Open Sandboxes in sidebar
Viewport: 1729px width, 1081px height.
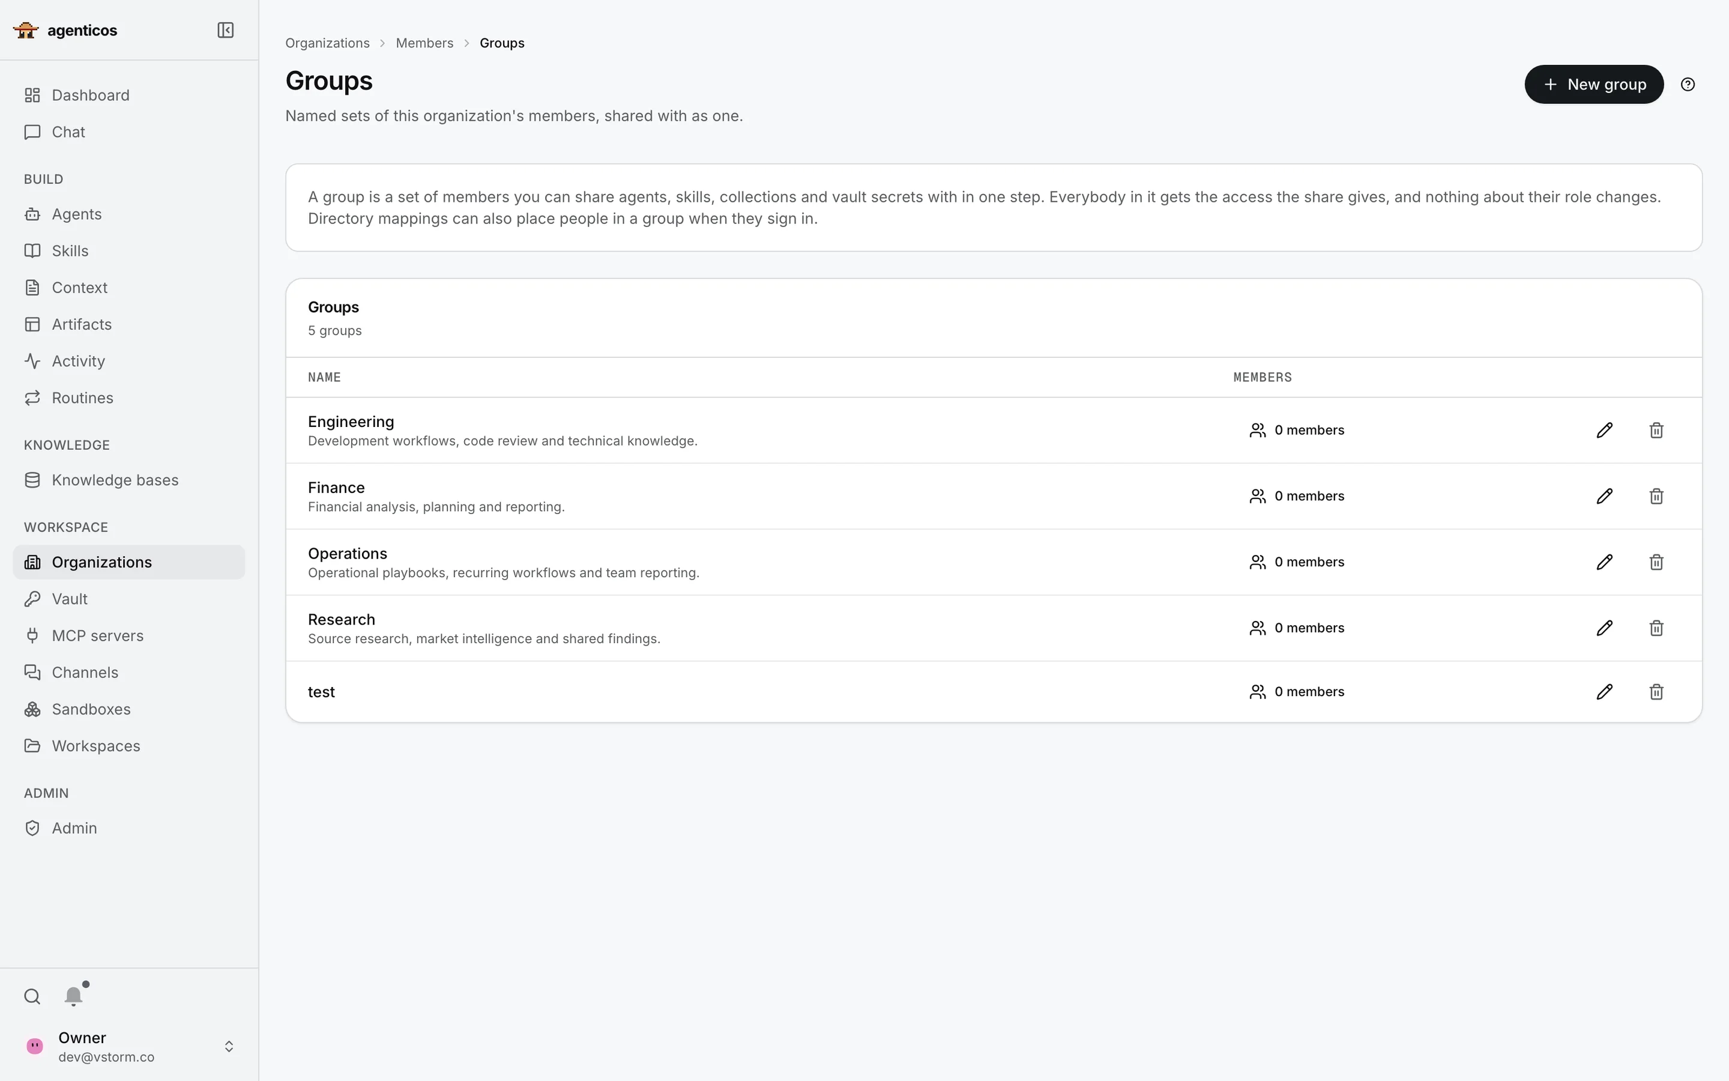click(128, 709)
